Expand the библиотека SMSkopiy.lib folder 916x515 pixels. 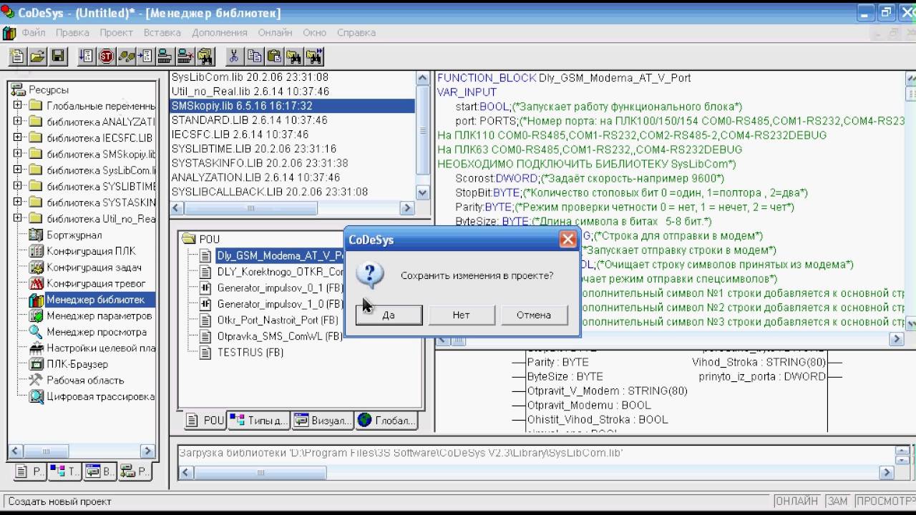click(x=18, y=154)
